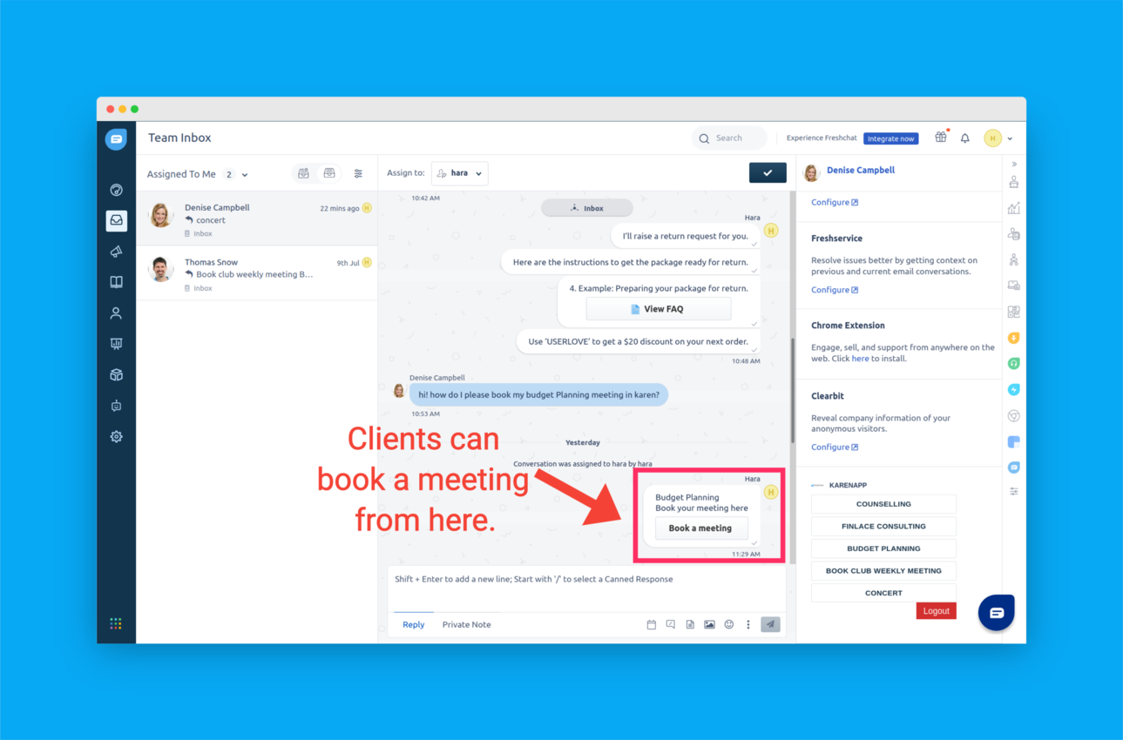The image size is (1123, 740).
Task: Switch to the Private Note tab
Action: pyautogui.click(x=466, y=624)
